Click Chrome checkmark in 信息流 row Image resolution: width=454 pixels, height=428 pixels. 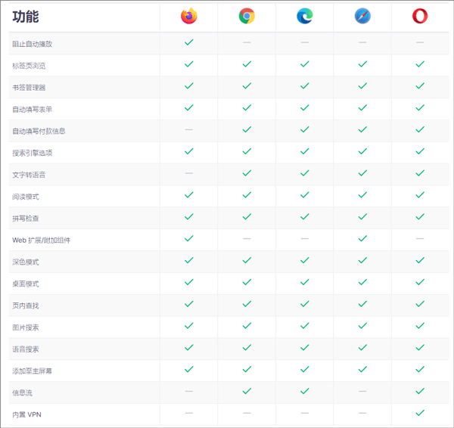(x=247, y=392)
